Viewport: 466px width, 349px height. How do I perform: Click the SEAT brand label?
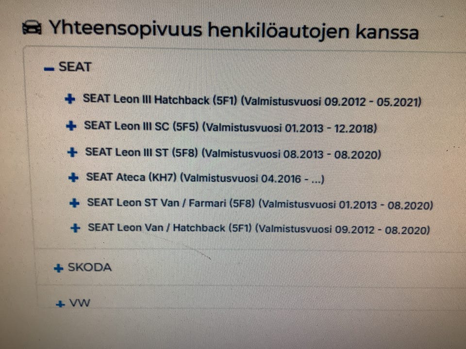click(75, 67)
